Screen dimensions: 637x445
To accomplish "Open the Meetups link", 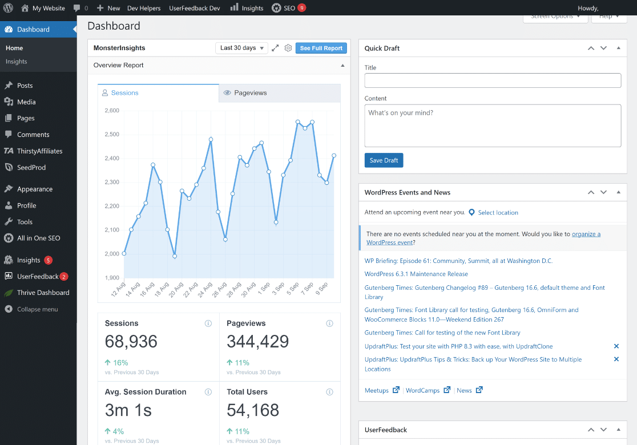I will 377,390.
